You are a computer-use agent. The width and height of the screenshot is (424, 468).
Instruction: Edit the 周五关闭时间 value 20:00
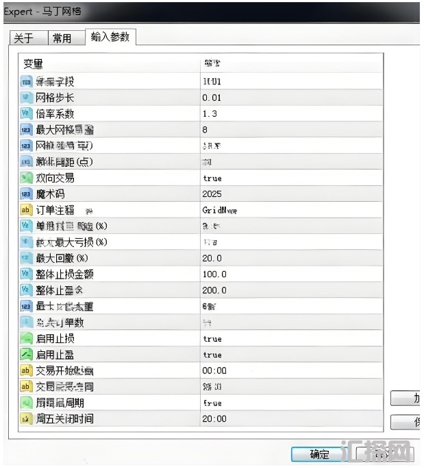pyautogui.click(x=214, y=419)
